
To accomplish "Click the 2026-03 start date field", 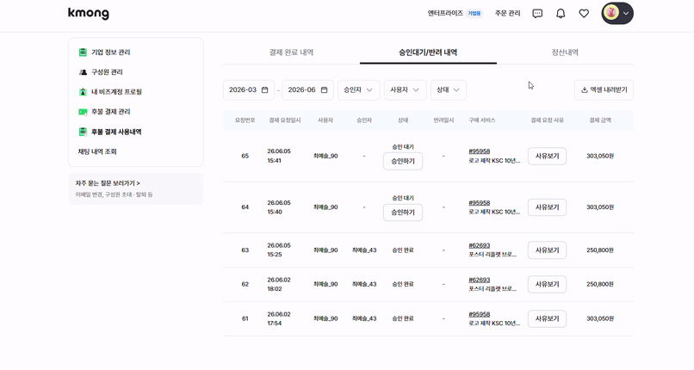I will pos(249,89).
